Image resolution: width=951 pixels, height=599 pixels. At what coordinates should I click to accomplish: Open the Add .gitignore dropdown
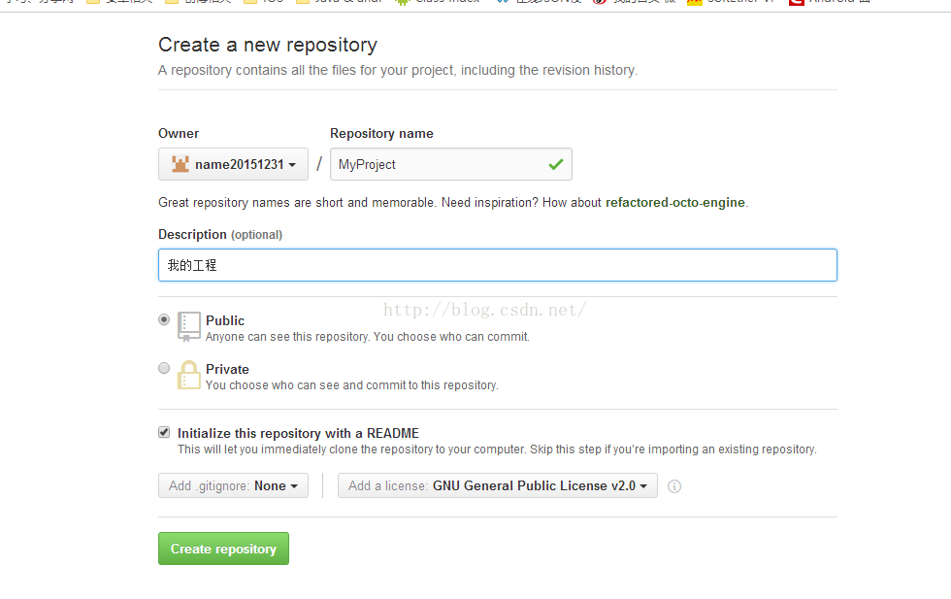click(233, 485)
